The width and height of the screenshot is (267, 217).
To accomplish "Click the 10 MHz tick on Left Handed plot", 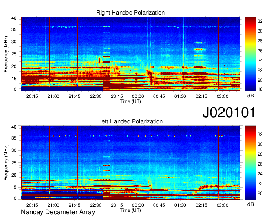I will [x=14, y=198].
